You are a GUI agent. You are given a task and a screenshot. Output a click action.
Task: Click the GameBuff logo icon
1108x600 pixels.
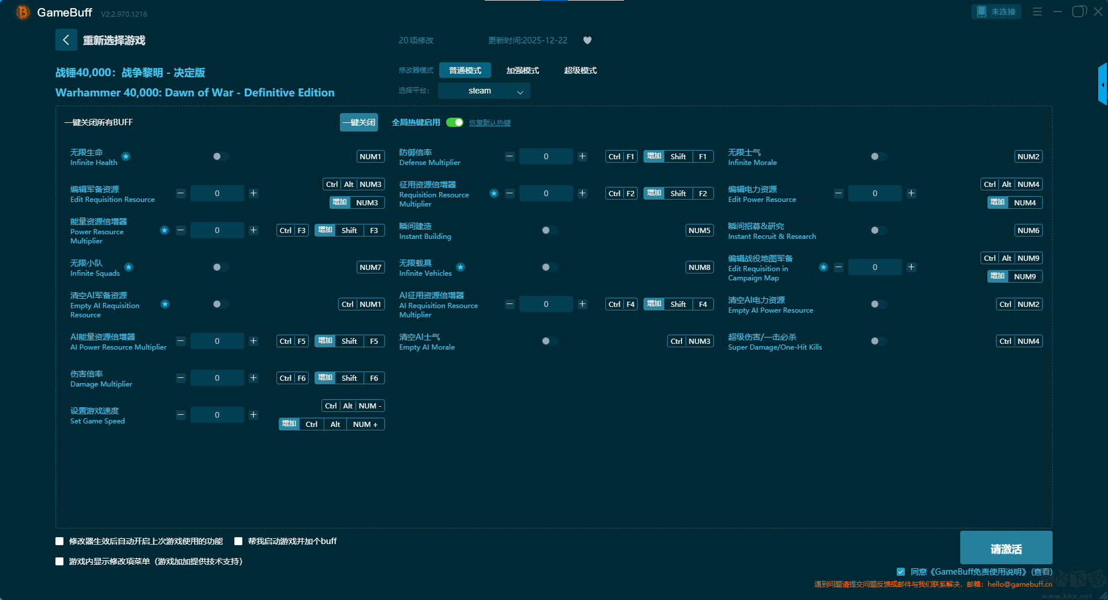click(23, 12)
